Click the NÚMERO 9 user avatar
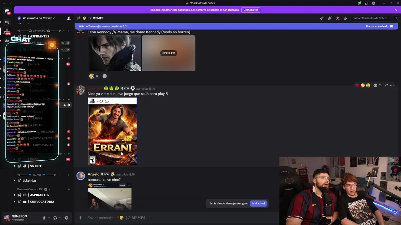The image size is (401, 225). [x=7, y=217]
